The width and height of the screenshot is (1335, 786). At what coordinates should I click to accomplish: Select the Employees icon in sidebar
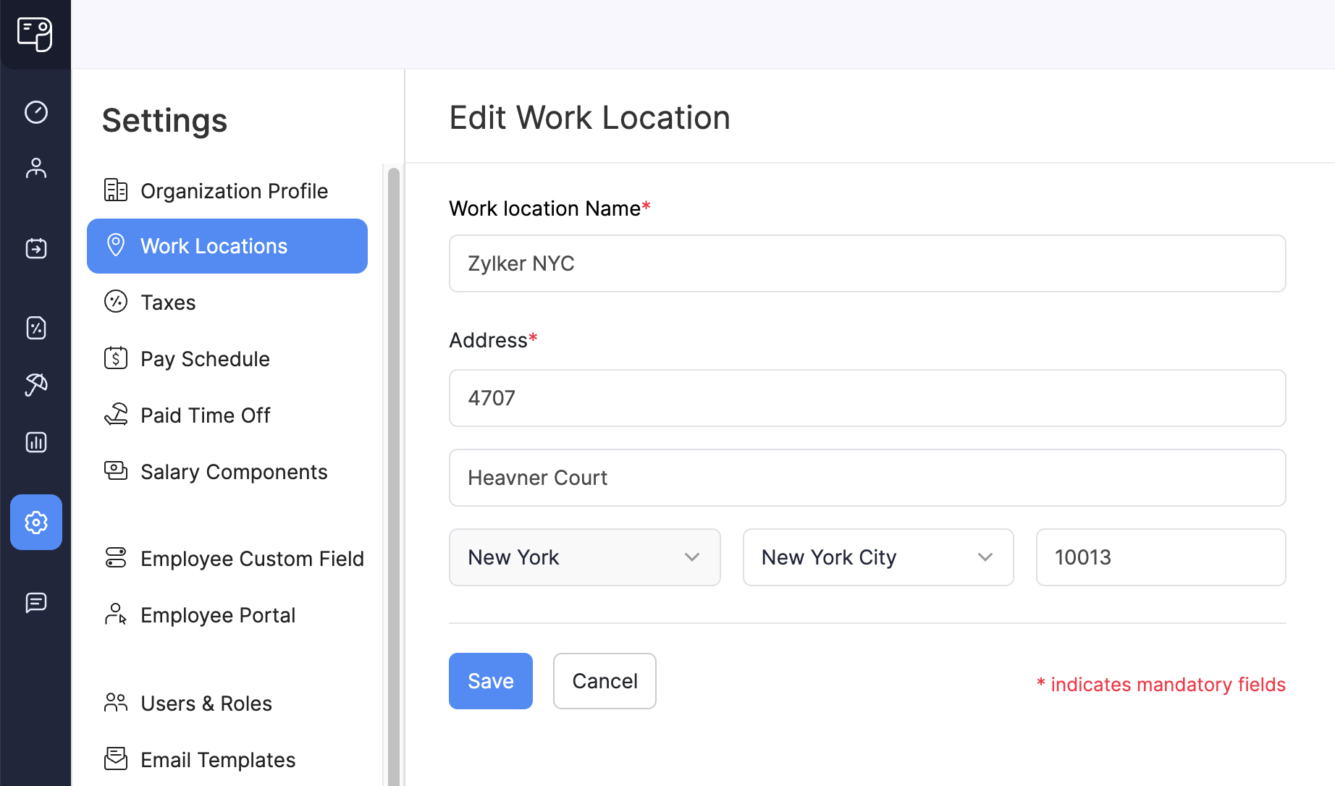[35, 168]
